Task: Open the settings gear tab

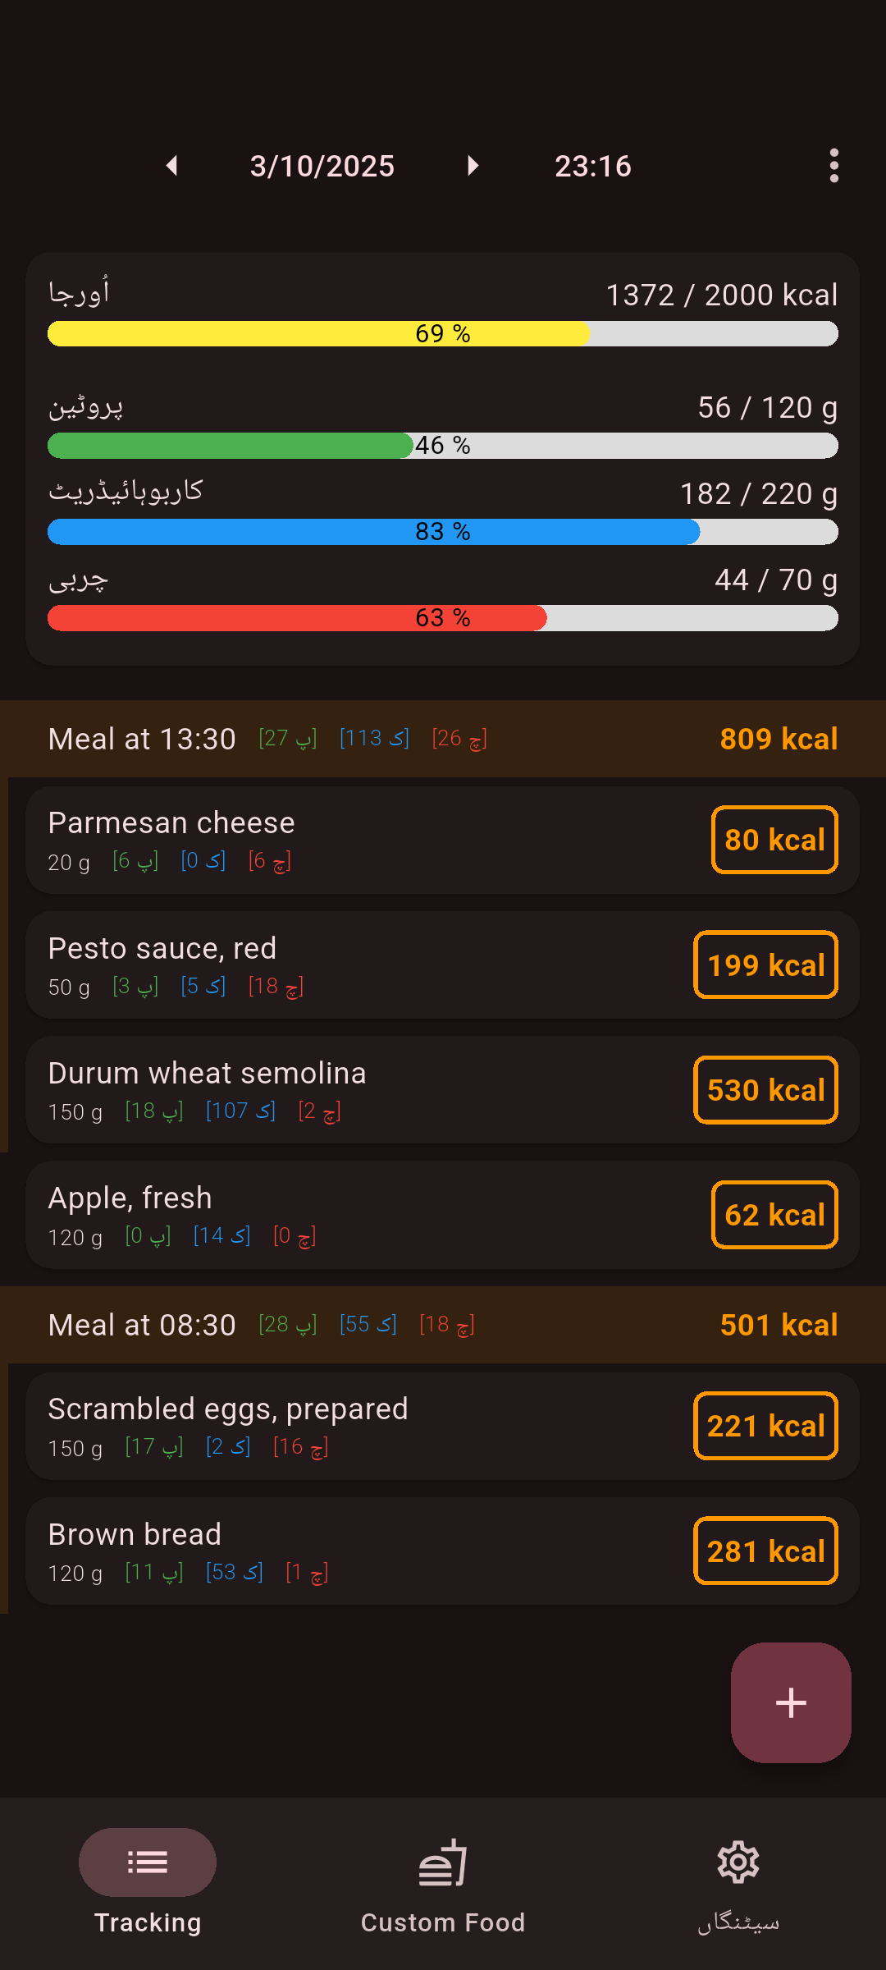Action: (x=738, y=1880)
